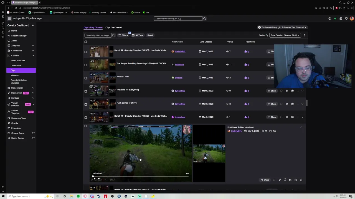Screen dimensions: 355x199
Task: Open the hamburger menu beside Clips Manager
Action: pyautogui.click(x=9, y=19)
